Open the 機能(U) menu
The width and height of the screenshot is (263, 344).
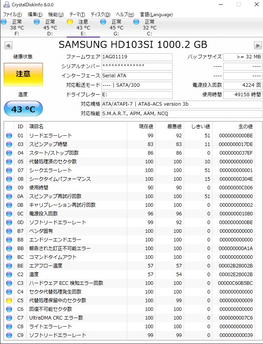tap(56, 15)
